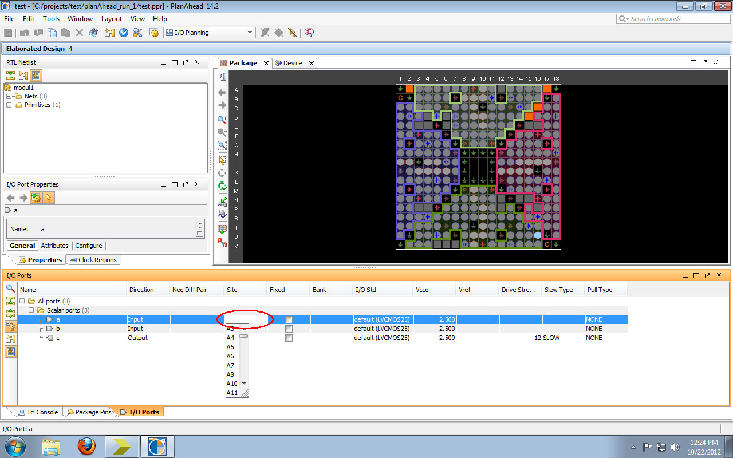
Task: Select the Zoom In tool in Package view
Action: pyautogui.click(x=222, y=120)
